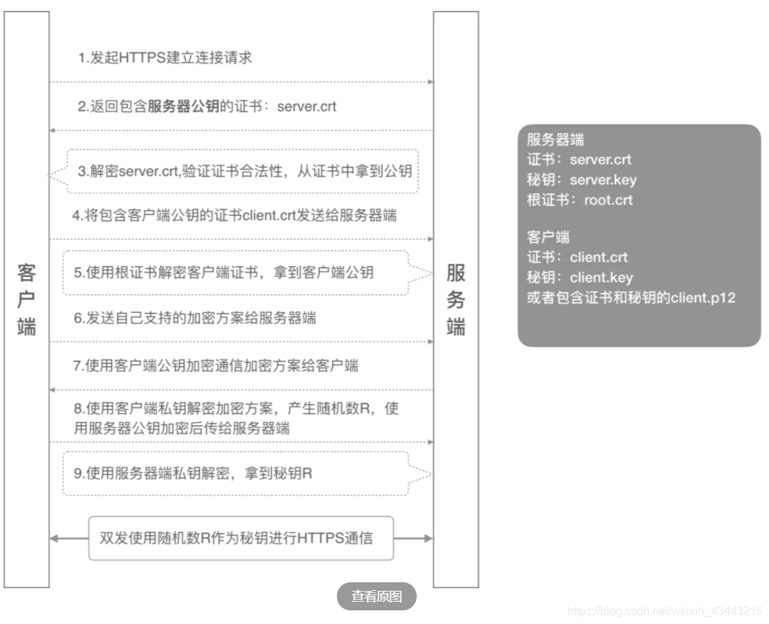This screenshot has width=769, height=624.
Task: Select 根证书 root.crt text in panel
Action: click(x=577, y=201)
